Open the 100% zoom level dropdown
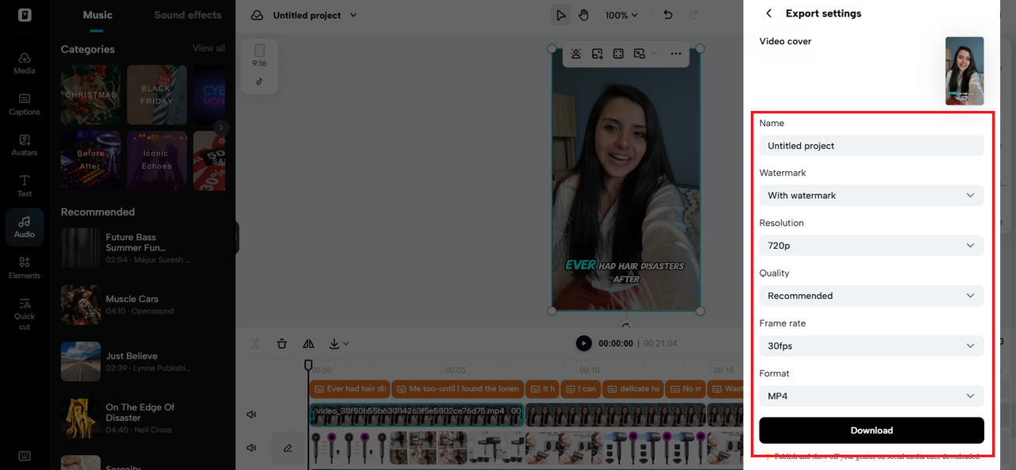 coord(622,15)
